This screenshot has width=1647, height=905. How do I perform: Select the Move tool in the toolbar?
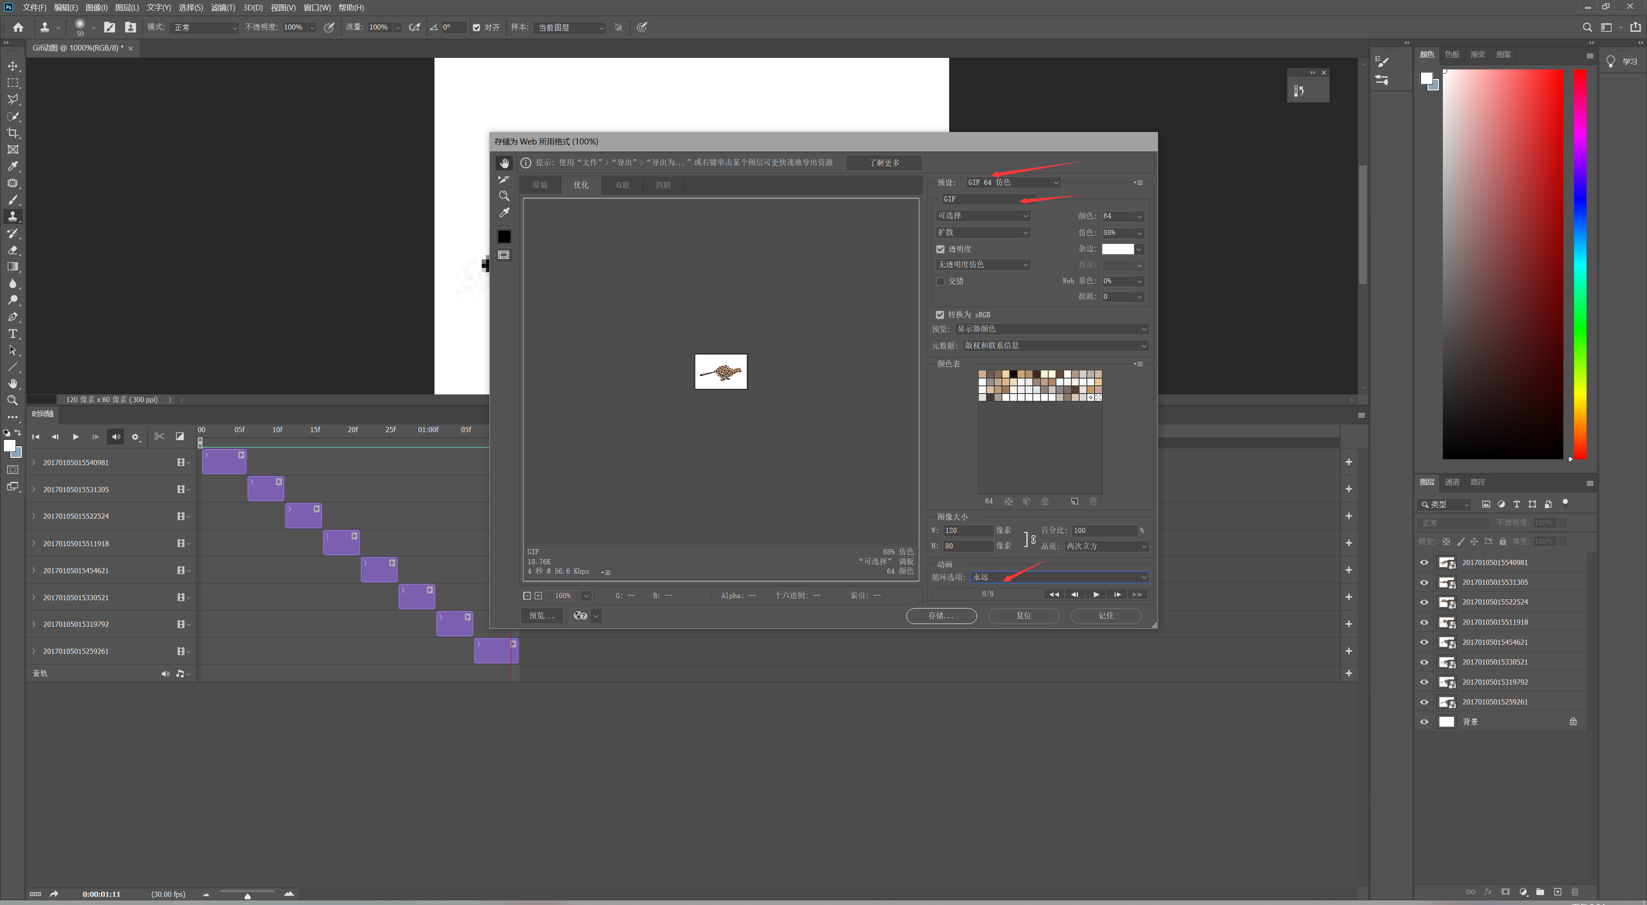[13, 66]
